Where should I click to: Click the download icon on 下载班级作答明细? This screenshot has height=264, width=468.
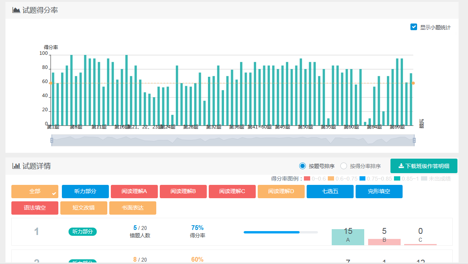[x=401, y=166]
